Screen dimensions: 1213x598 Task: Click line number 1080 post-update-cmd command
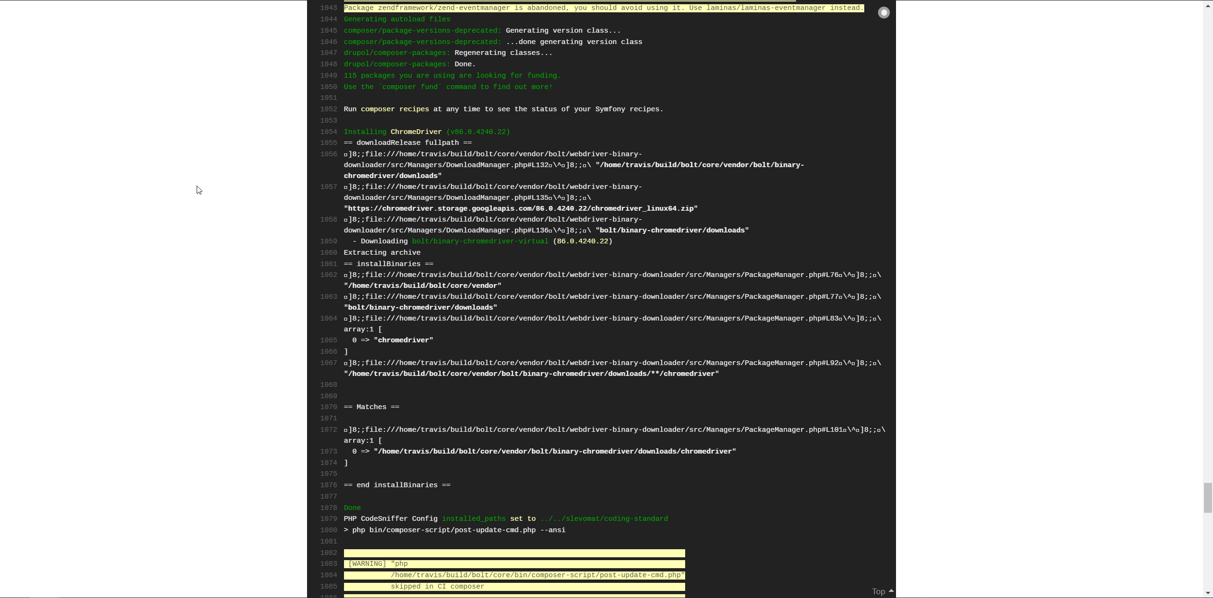[x=328, y=530]
